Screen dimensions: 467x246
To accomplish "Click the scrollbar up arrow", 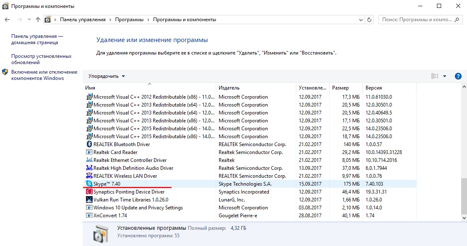I will click(x=464, y=87).
